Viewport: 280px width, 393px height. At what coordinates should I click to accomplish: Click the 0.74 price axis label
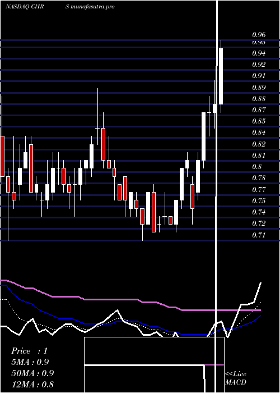point(259,212)
